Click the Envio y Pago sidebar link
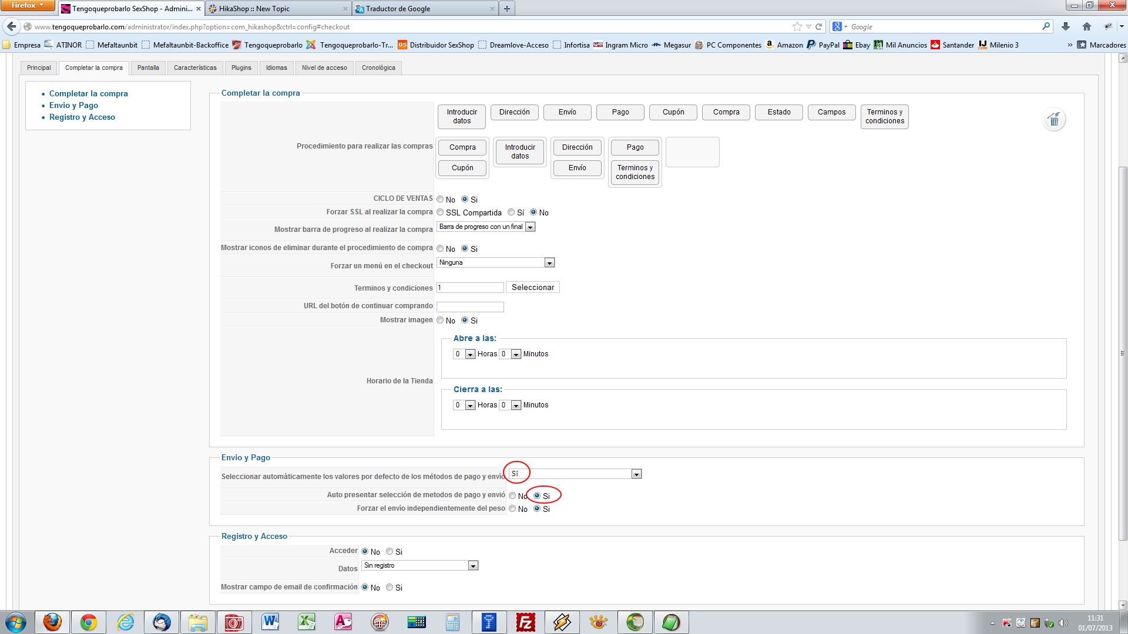Screen dimensions: 1128x634 [73, 105]
